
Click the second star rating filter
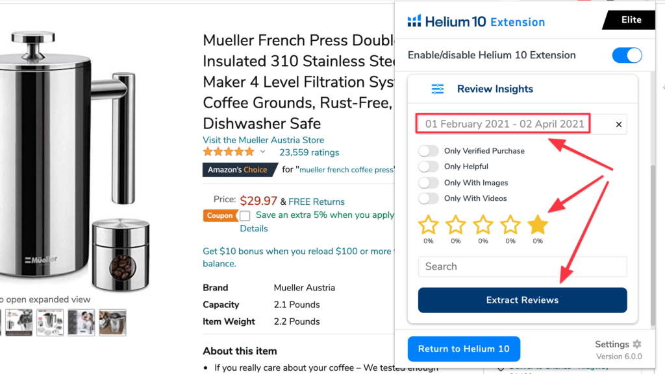coord(456,226)
